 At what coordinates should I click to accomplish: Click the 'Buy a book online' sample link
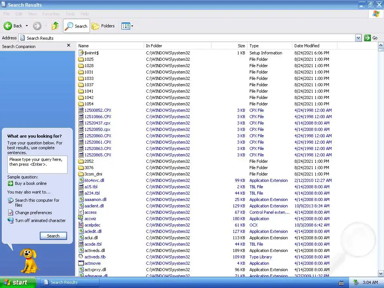pos(31,183)
